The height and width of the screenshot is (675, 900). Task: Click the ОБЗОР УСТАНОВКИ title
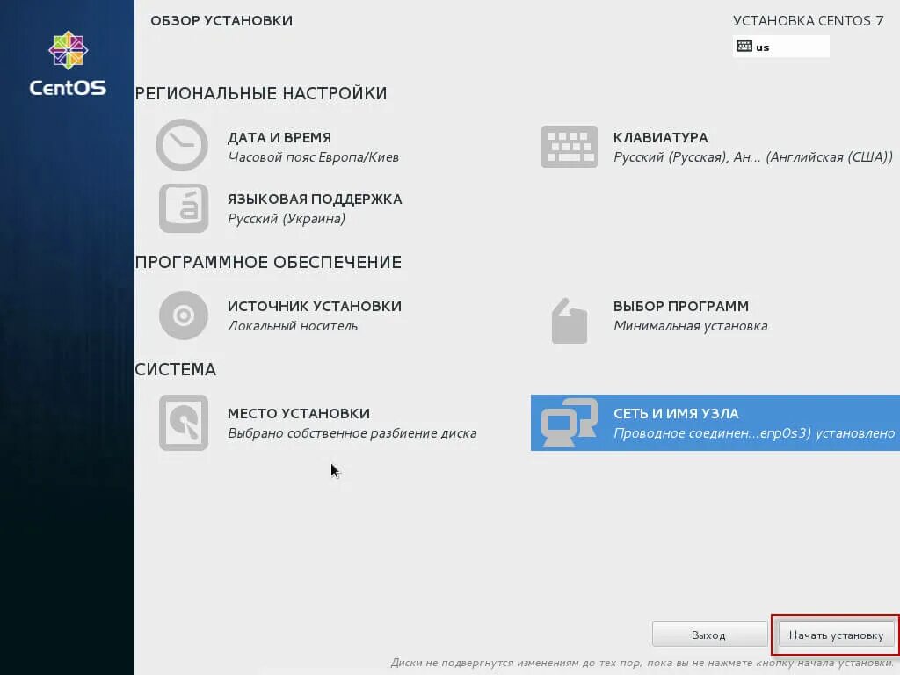point(221,21)
